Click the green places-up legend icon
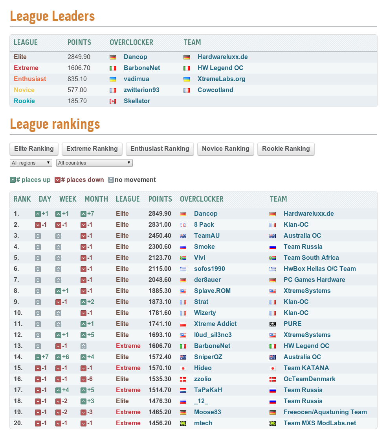Image resolution: width=387 pixels, height=430 pixels. 13,180
